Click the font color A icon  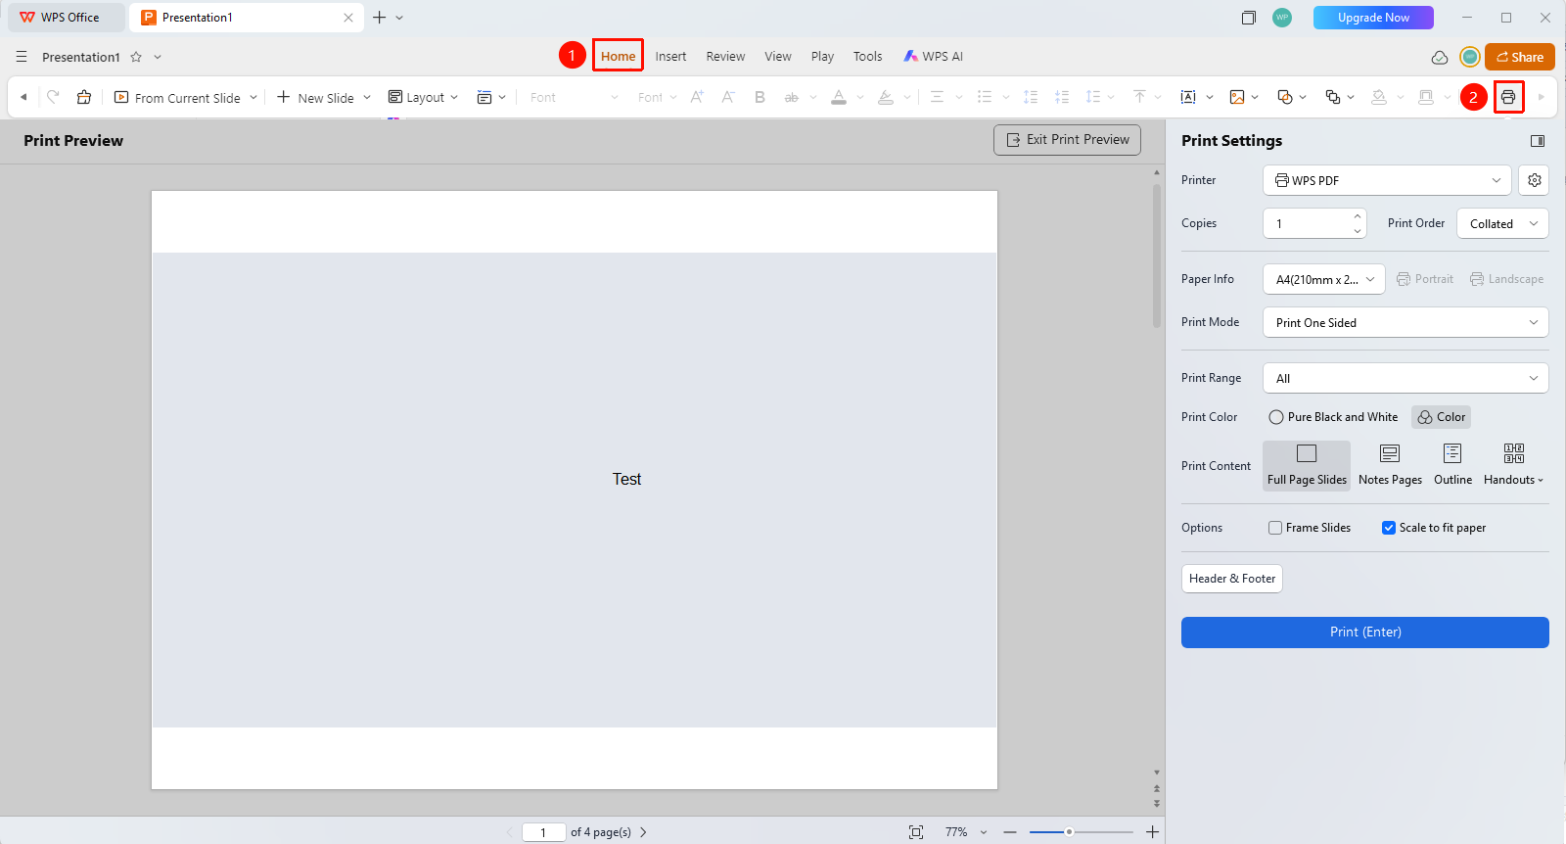click(839, 97)
